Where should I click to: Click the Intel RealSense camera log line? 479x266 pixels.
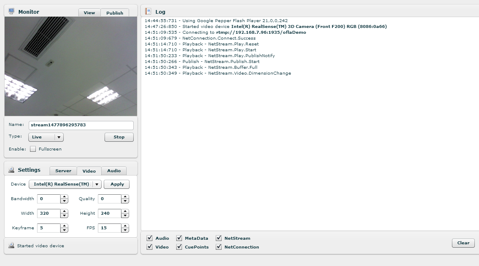(266, 27)
